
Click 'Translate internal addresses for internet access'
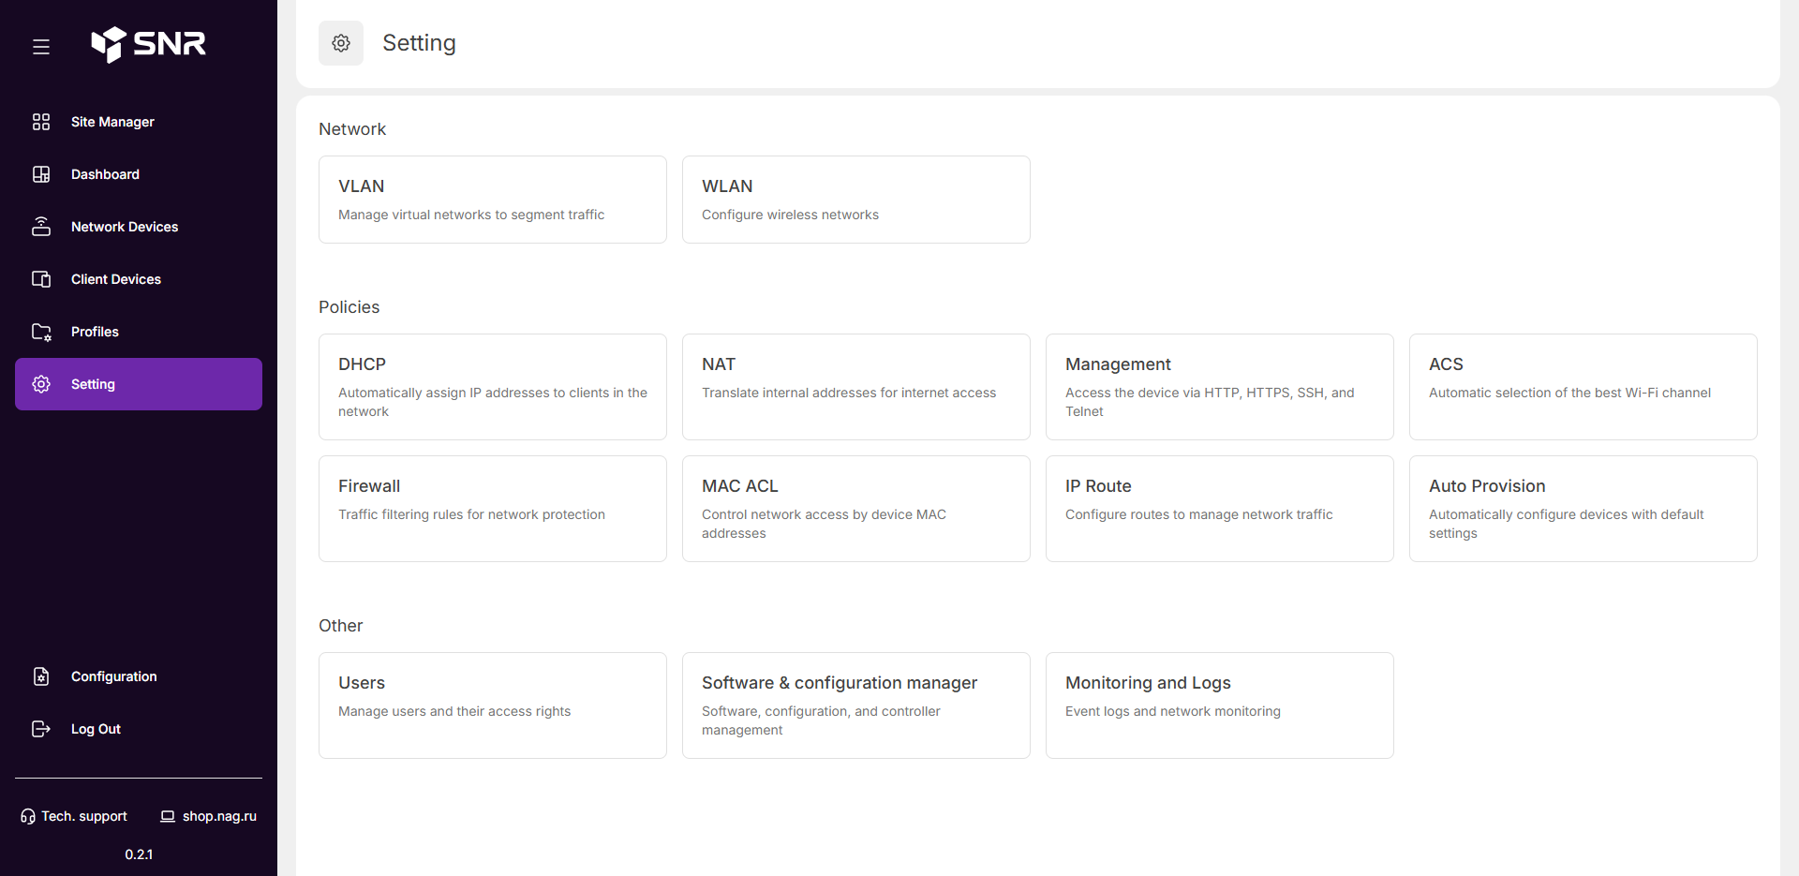click(849, 393)
